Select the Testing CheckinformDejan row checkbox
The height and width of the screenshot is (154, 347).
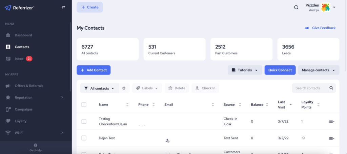84,121
